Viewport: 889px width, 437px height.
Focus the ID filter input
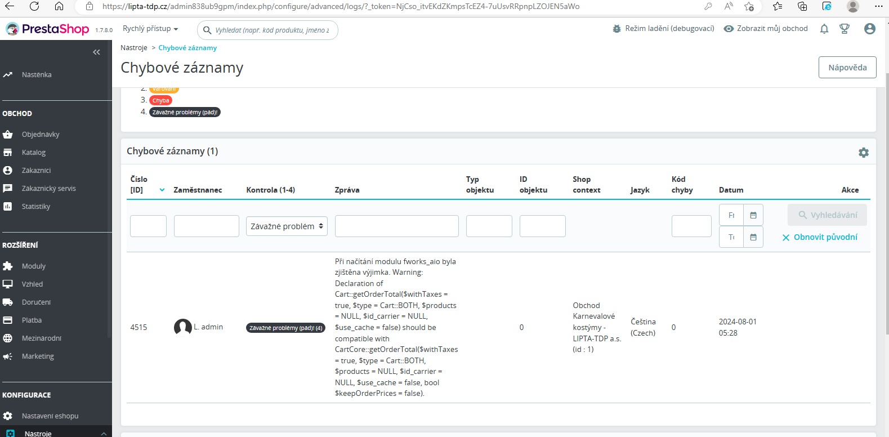pos(148,226)
